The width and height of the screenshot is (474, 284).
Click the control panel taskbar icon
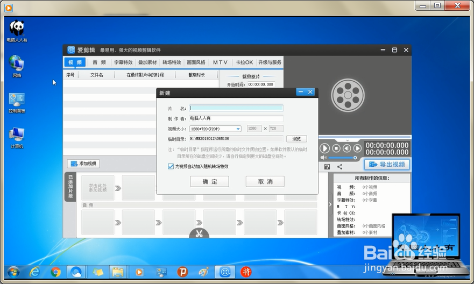tap(161, 273)
